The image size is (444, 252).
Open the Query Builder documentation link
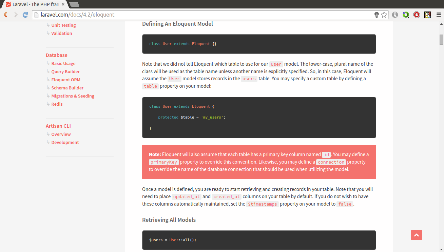(x=65, y=71)
